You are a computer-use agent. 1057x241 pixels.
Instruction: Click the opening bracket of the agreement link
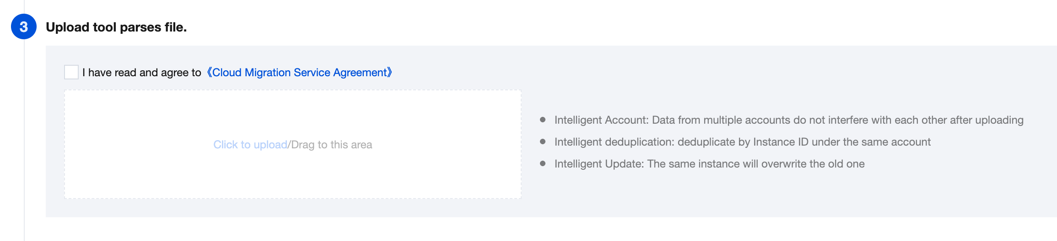pyautogui.click(x=209, y=73)
